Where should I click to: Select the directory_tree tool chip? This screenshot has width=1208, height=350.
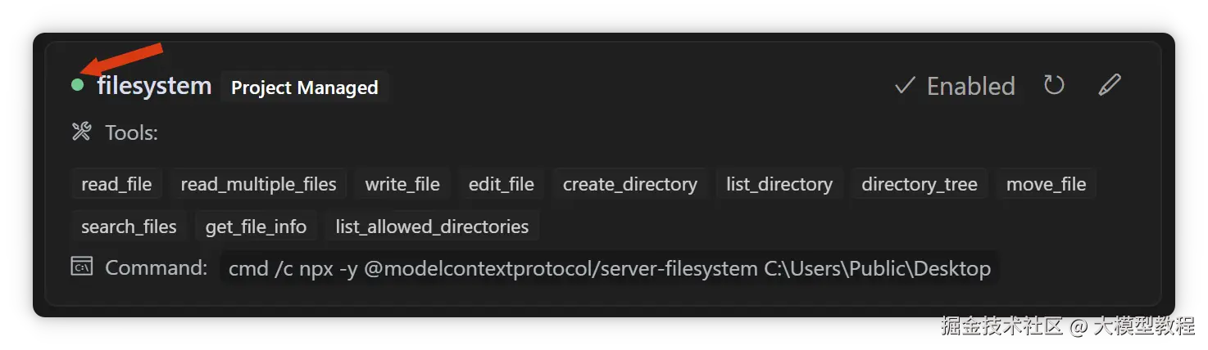click(x=919, y=185)
